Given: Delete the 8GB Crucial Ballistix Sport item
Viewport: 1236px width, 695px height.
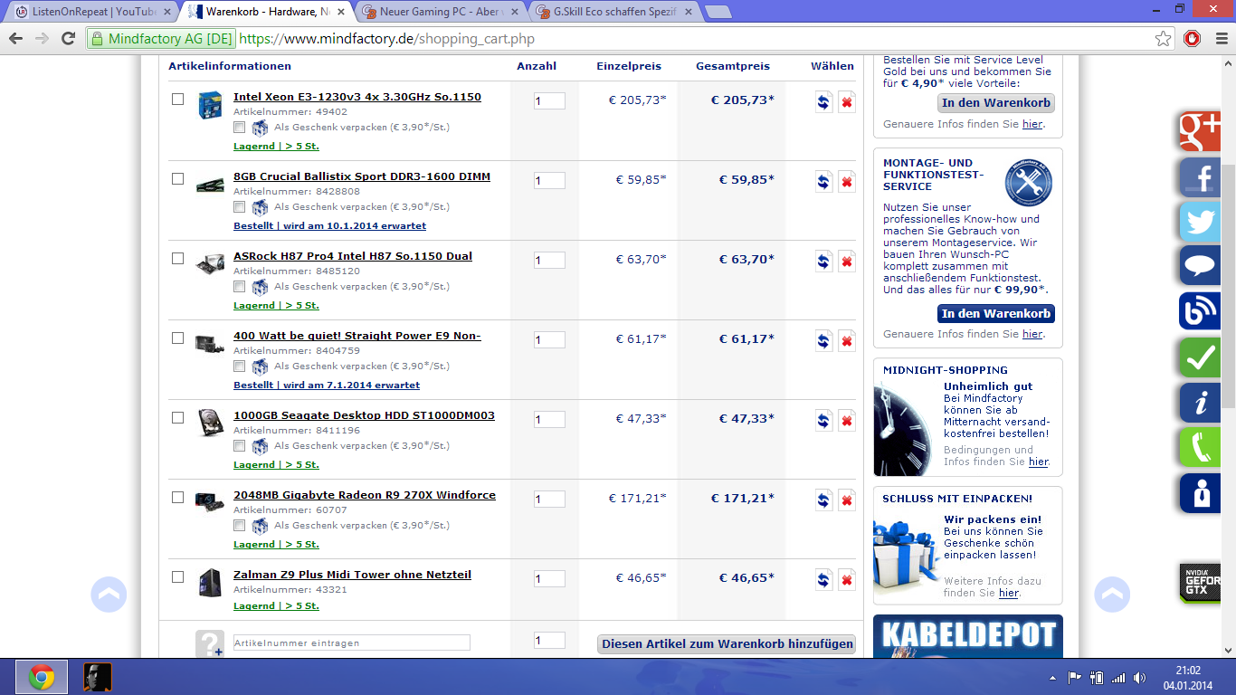Looking at the screenshot, I should point(847,182).
